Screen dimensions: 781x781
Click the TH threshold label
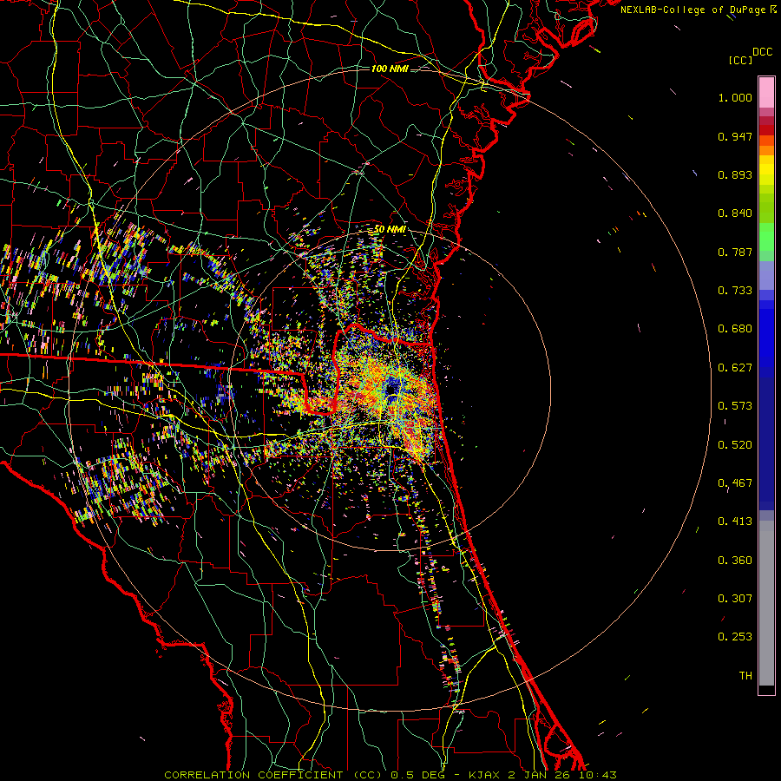(745, 676)
